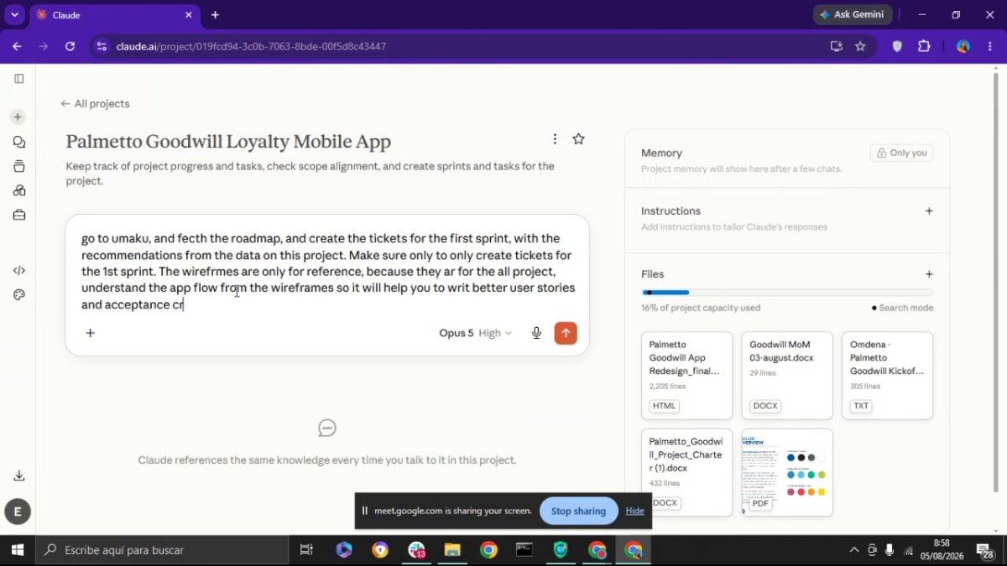
Task: Click the browser address bar URL
Action: point(251,46)
